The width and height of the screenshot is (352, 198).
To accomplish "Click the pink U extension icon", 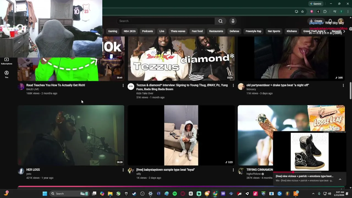I will click(312, 12).
